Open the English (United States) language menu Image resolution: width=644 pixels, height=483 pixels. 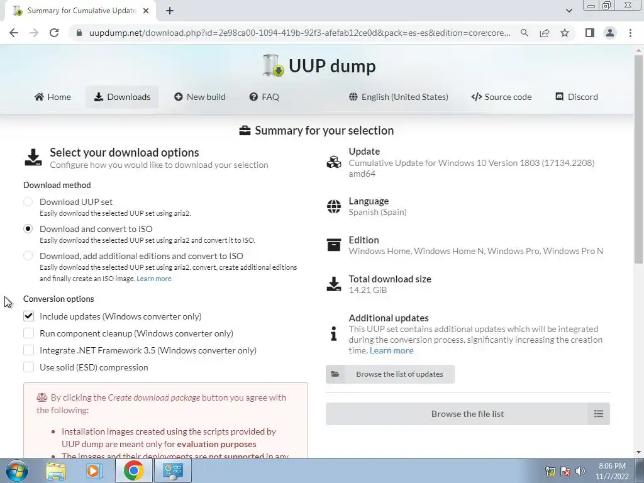coord(398,97)
